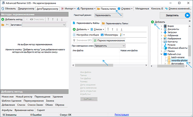Move method to bottom arrow icon

(62, 19)
